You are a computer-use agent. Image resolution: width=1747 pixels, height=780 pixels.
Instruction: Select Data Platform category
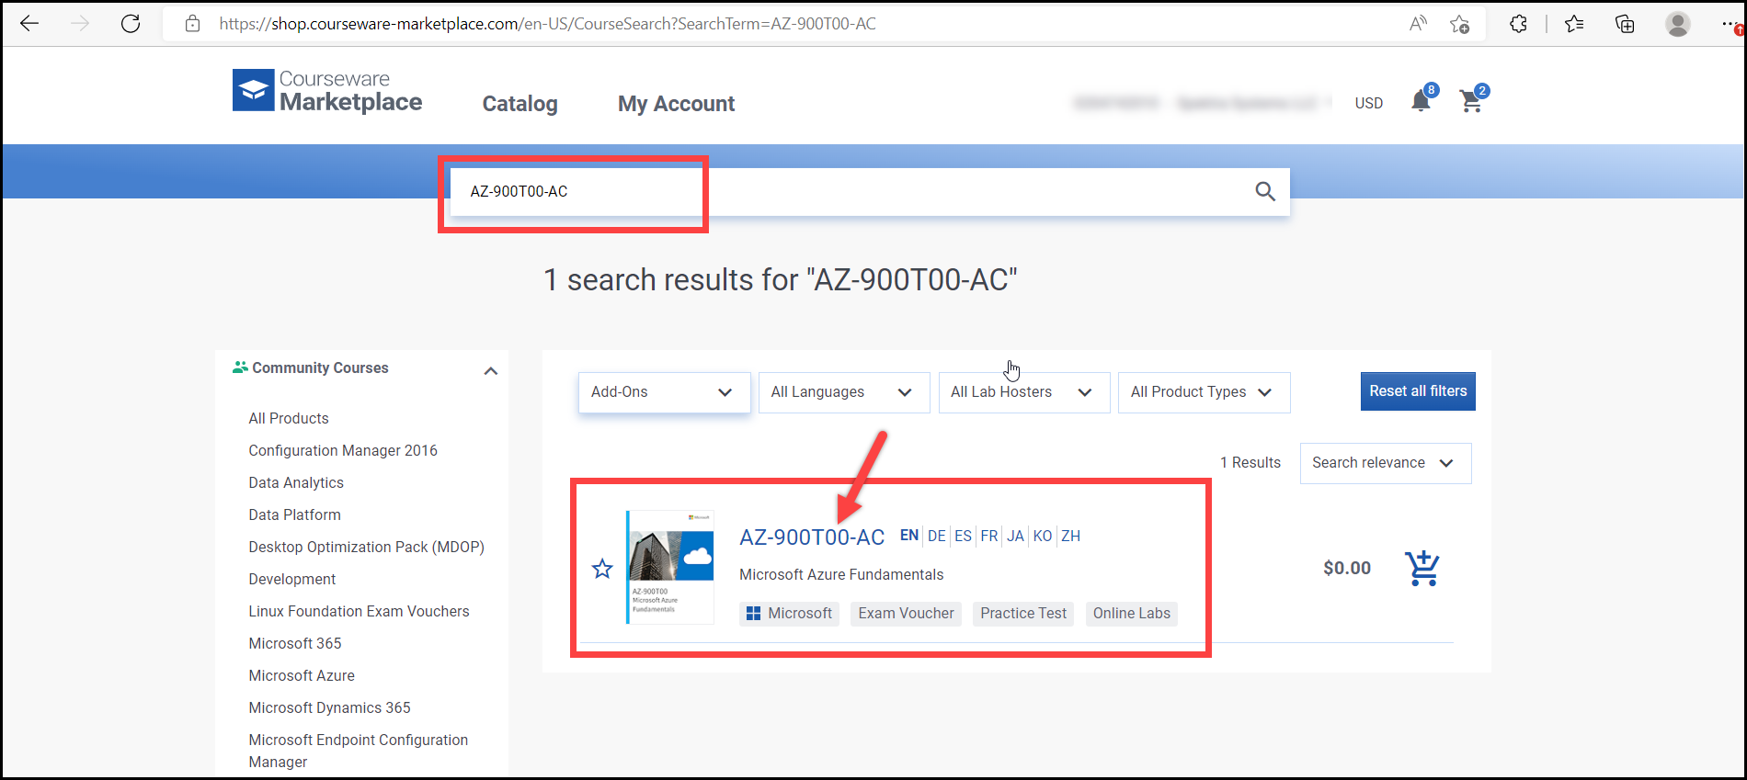[x=294, y=514]
